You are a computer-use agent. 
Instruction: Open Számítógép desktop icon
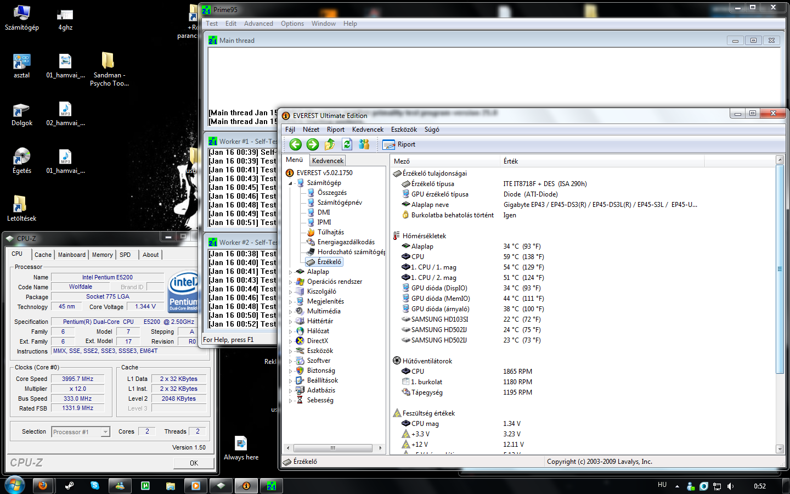[x=22, y=18]
